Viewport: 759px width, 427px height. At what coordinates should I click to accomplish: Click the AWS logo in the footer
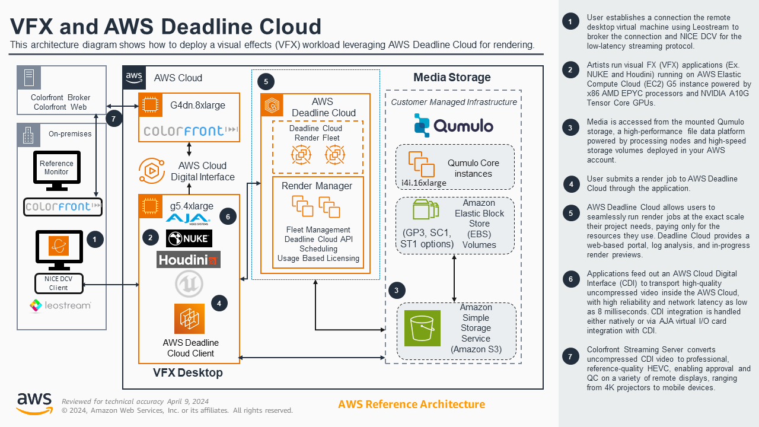(34, 403)
